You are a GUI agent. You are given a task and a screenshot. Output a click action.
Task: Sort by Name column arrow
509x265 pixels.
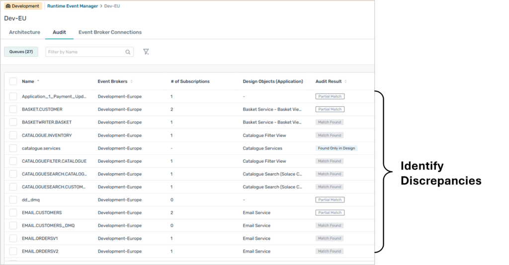pyautogui.click(x=38, y=81)
